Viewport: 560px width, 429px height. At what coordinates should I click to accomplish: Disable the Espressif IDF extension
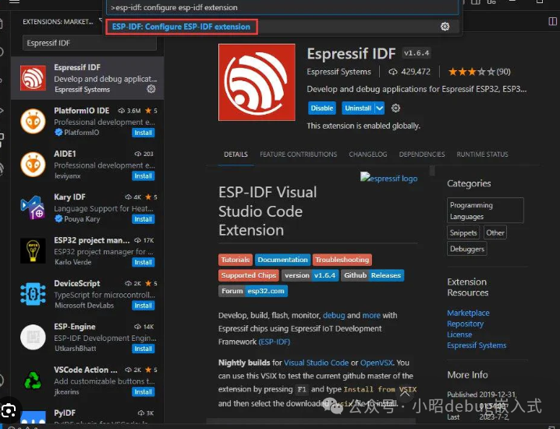coord(322,108)
